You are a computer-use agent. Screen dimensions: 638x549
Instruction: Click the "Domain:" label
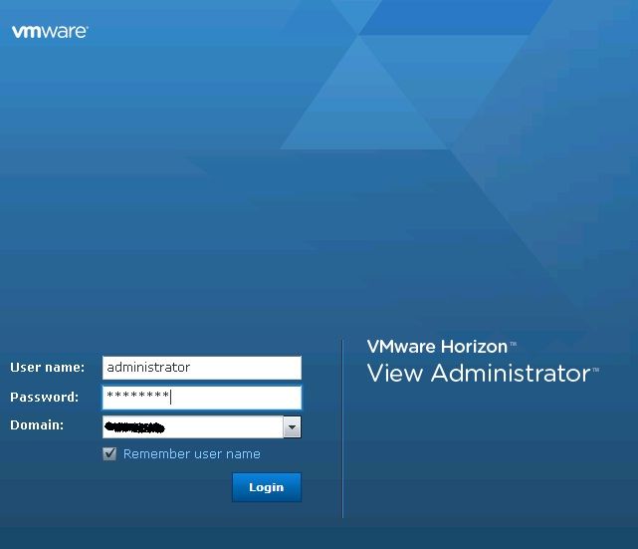(x=37, y=425)
